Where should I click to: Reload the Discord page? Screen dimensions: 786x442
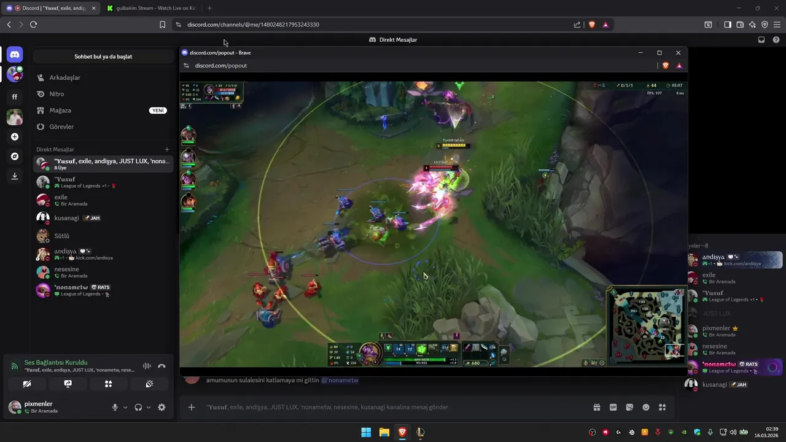point(33,25)
